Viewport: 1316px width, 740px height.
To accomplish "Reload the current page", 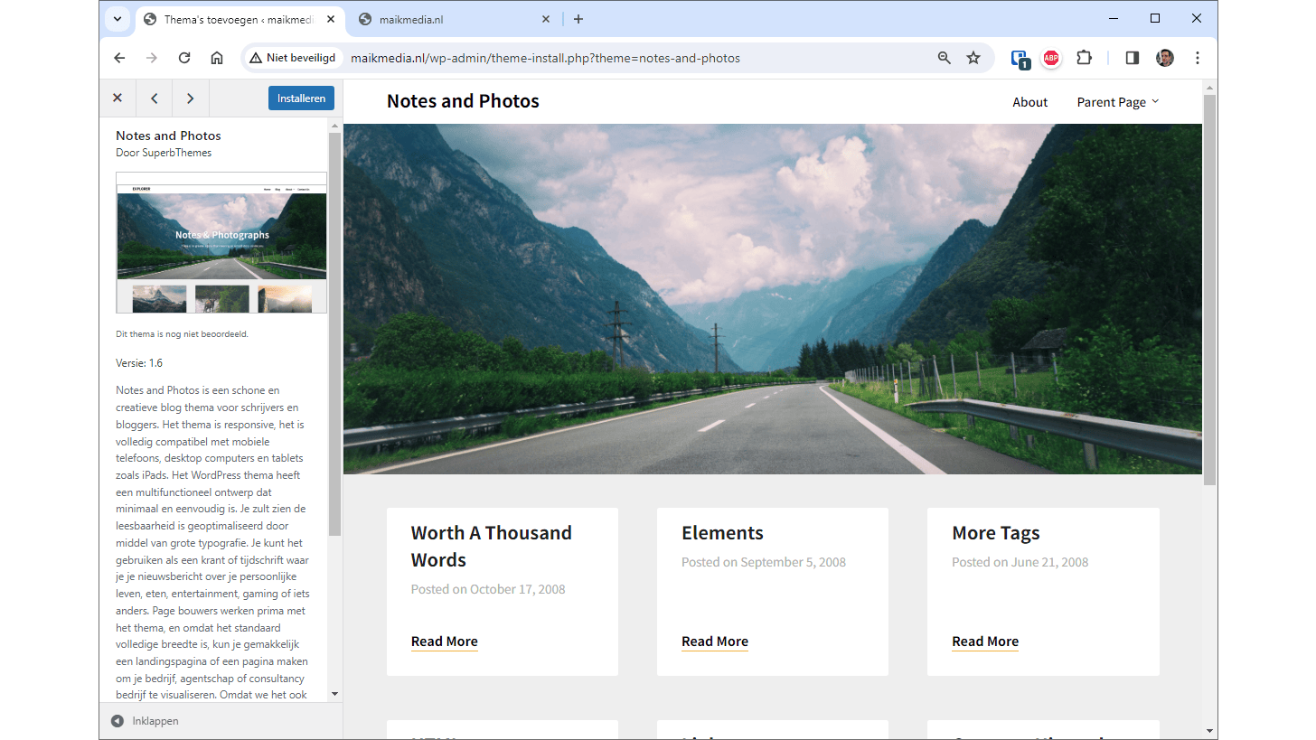I will [x=184, y=58].
